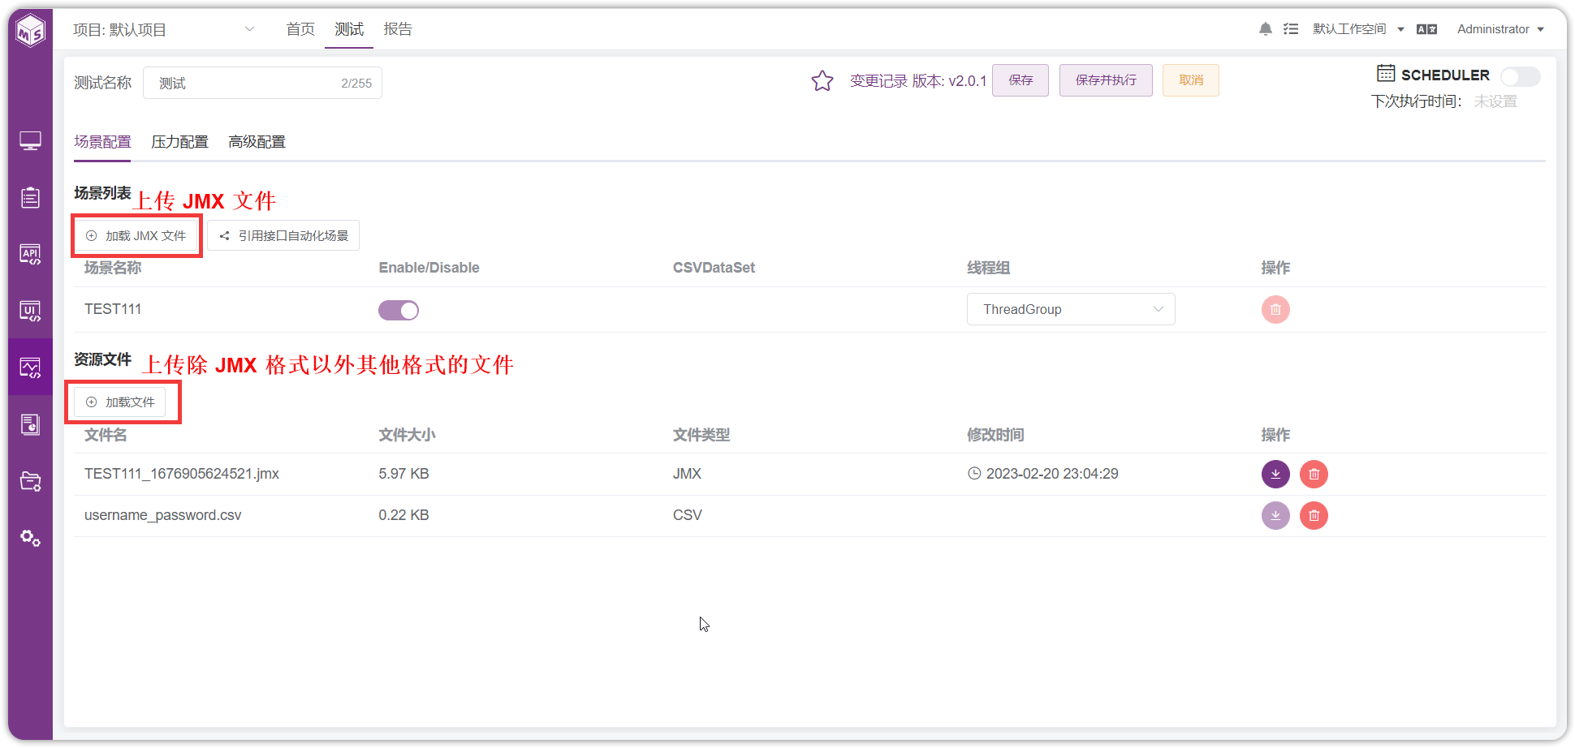
Task: Toggle the SCHEDULER switch
Action: (x=1520, y=76)
